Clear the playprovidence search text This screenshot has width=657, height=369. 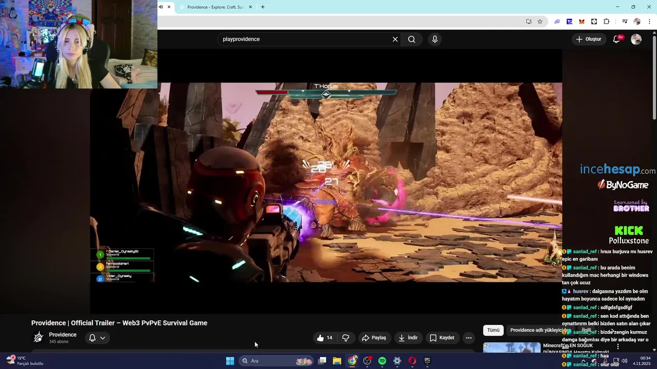click(x=395, y=39)
